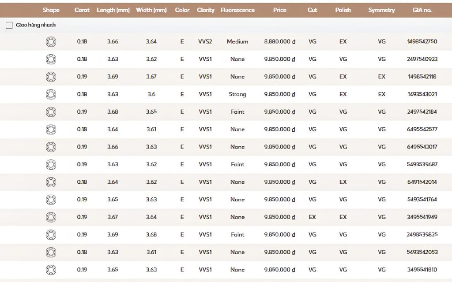Image resolution: width=452 pixels, height=282 pixels.
Task: Click the Carat column header
Action: [82, 10]
